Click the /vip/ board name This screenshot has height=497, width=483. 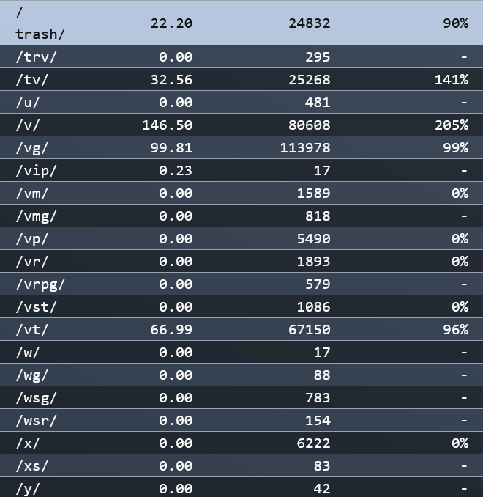(x=36, y=171)
